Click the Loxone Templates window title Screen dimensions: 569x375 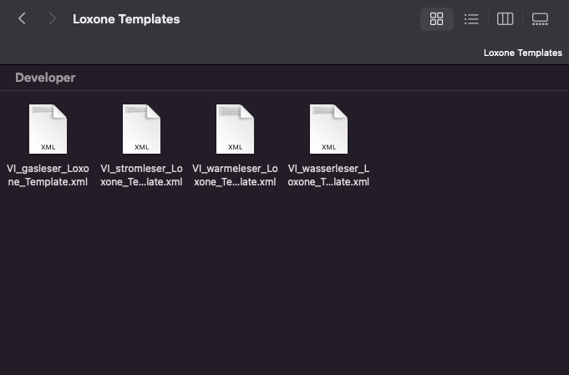point(126,19)
